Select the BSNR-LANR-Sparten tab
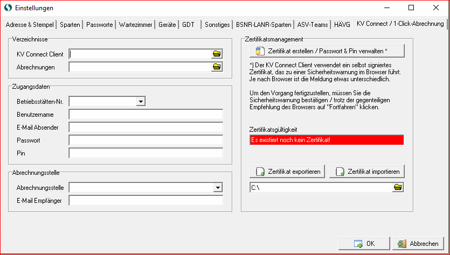 264,25
